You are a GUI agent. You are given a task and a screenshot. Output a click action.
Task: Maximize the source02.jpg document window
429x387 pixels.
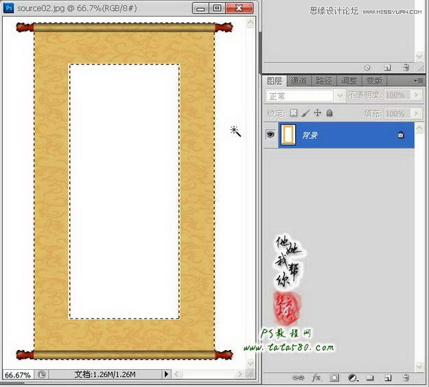coord(217,8)
